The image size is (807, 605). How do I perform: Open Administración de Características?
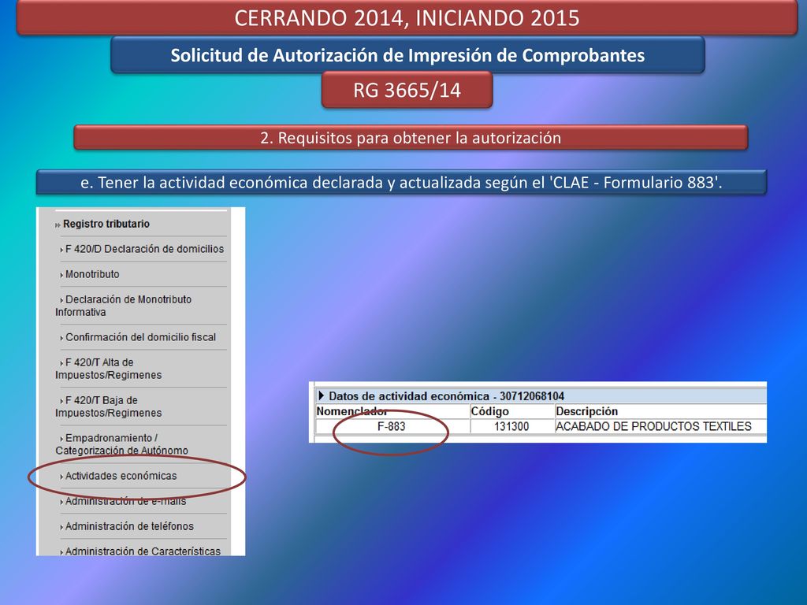[x=143, y=551]
